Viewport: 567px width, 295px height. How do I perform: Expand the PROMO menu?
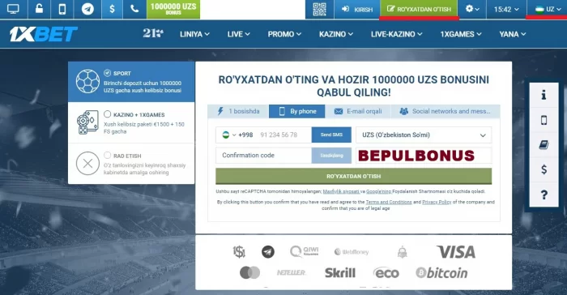[x=284, y=34]
